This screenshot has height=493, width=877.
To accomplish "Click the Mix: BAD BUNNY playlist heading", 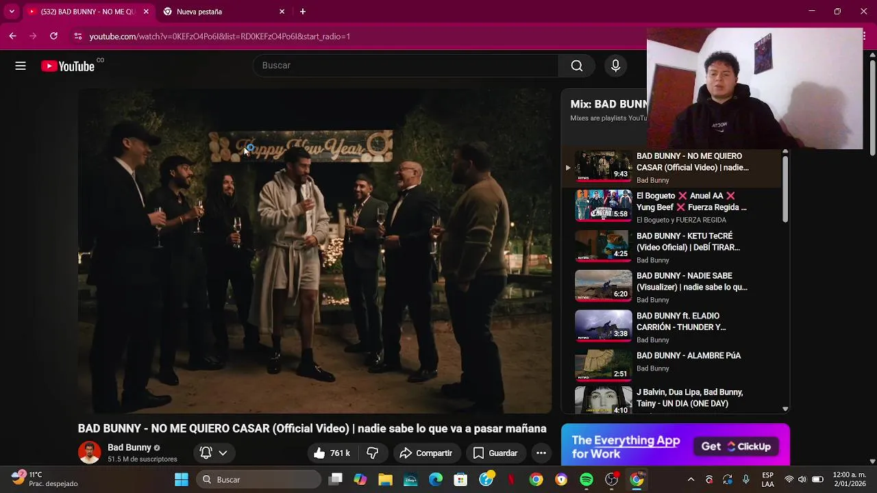I will (608, 104).
